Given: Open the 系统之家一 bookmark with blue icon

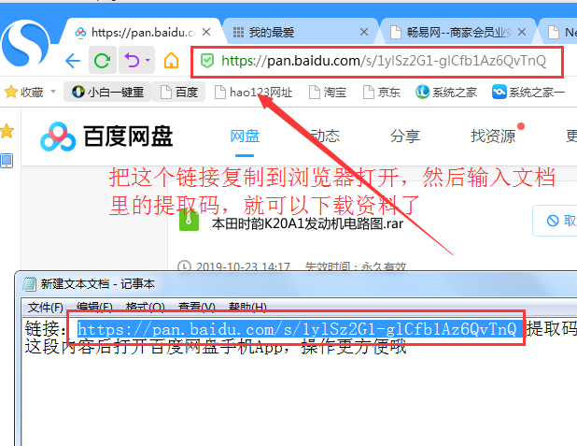Looking at the screenshot, I should click(528, 93).
